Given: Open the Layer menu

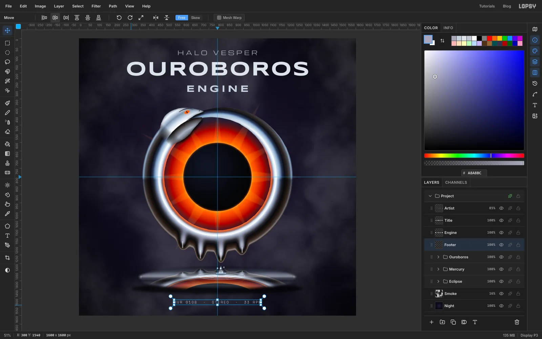Looking at the screenshot, I should click(59, 6).
